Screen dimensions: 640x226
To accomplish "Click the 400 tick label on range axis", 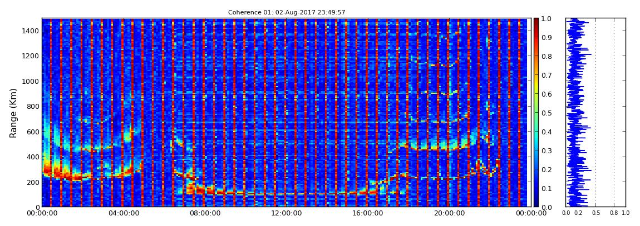I will click(x=33, y=157).
